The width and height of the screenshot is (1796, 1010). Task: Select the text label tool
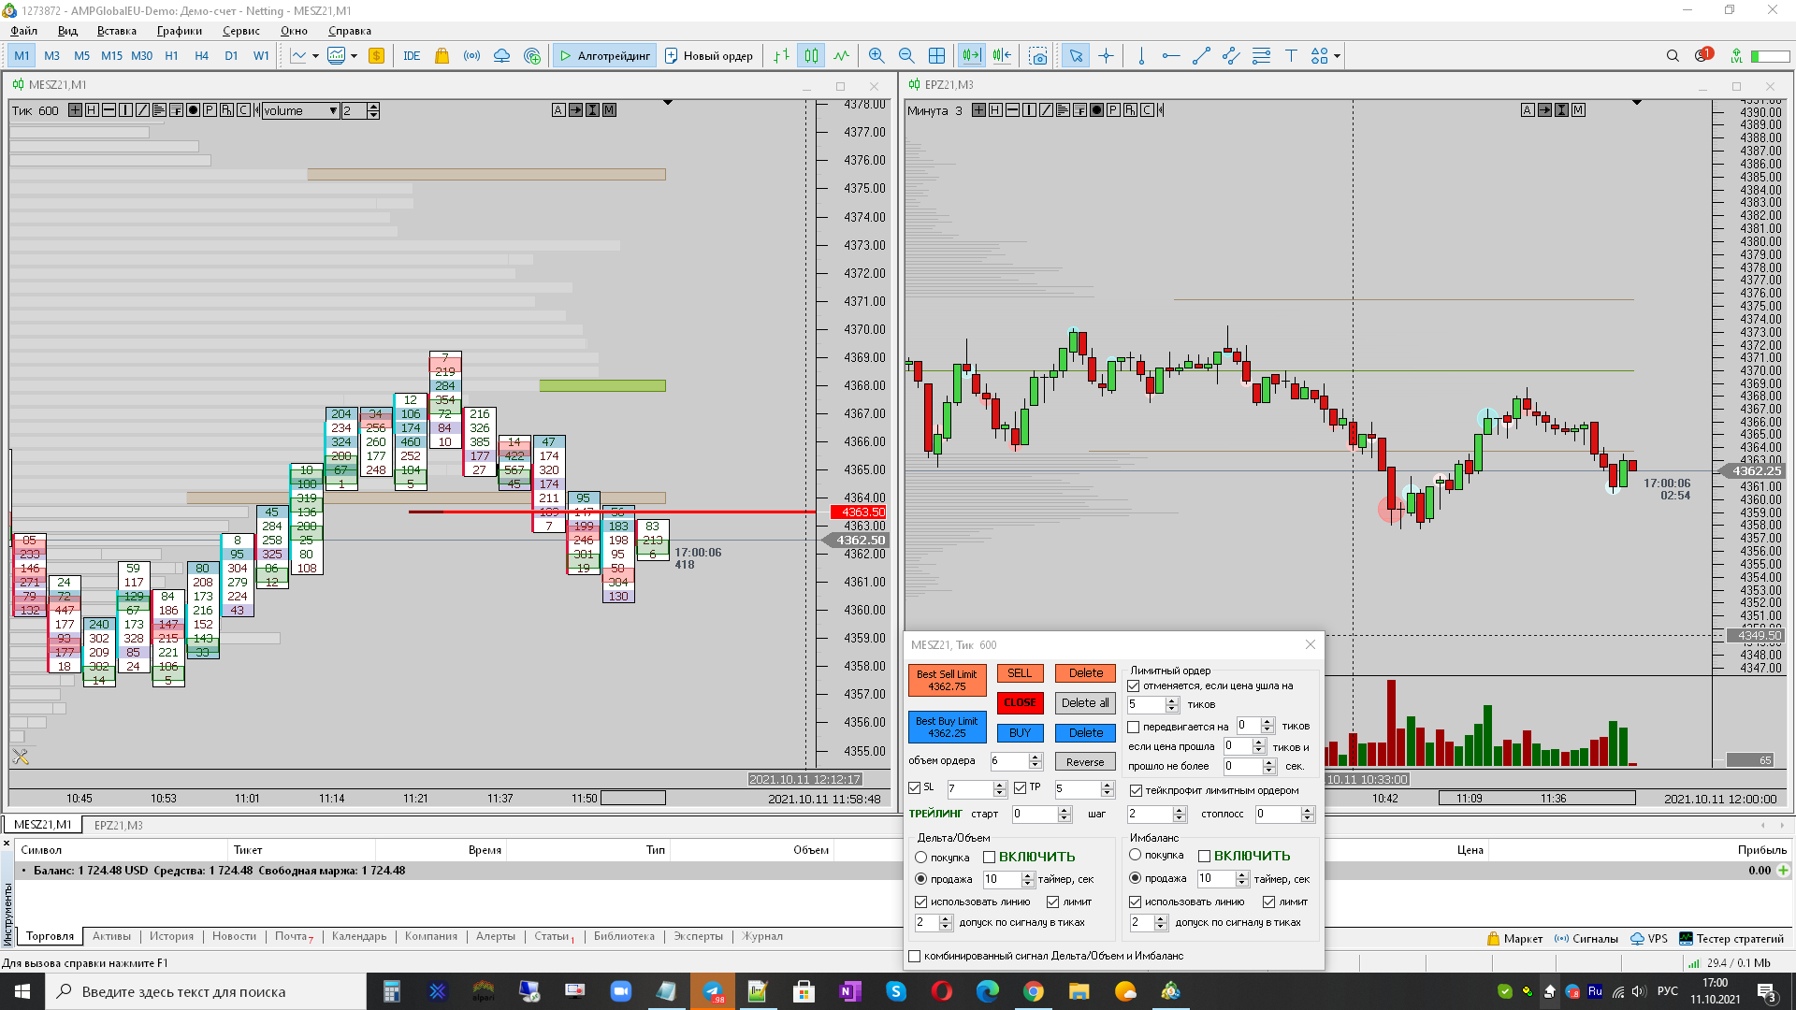click(x=1291, y=56)
